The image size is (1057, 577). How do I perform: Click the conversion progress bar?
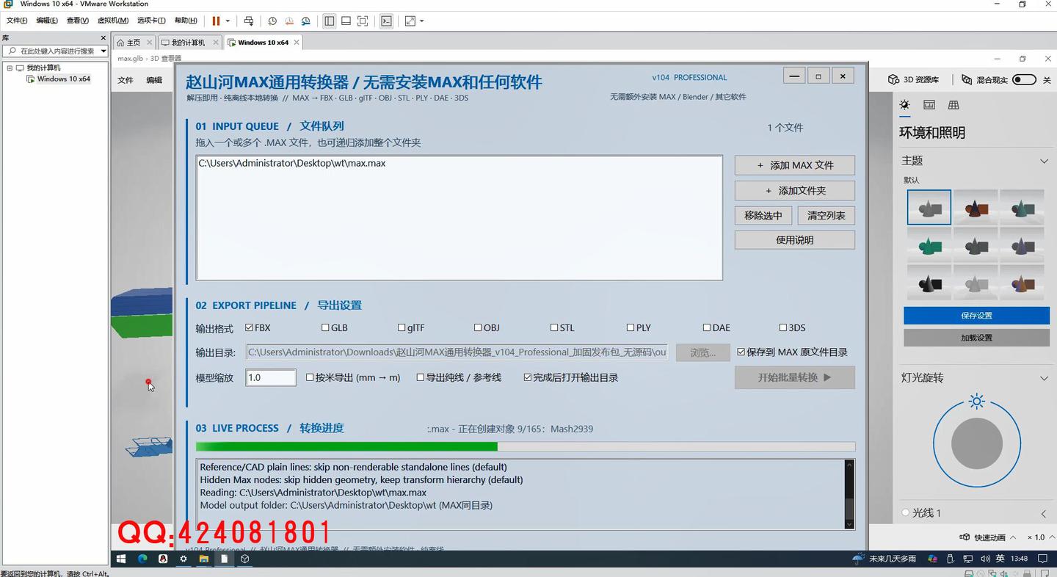point(526,446)
